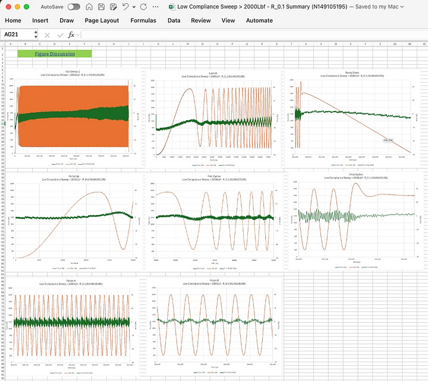428x381 pixels.
Task: Open the Undo history dropdown arrow
Action: pos(134,7)
